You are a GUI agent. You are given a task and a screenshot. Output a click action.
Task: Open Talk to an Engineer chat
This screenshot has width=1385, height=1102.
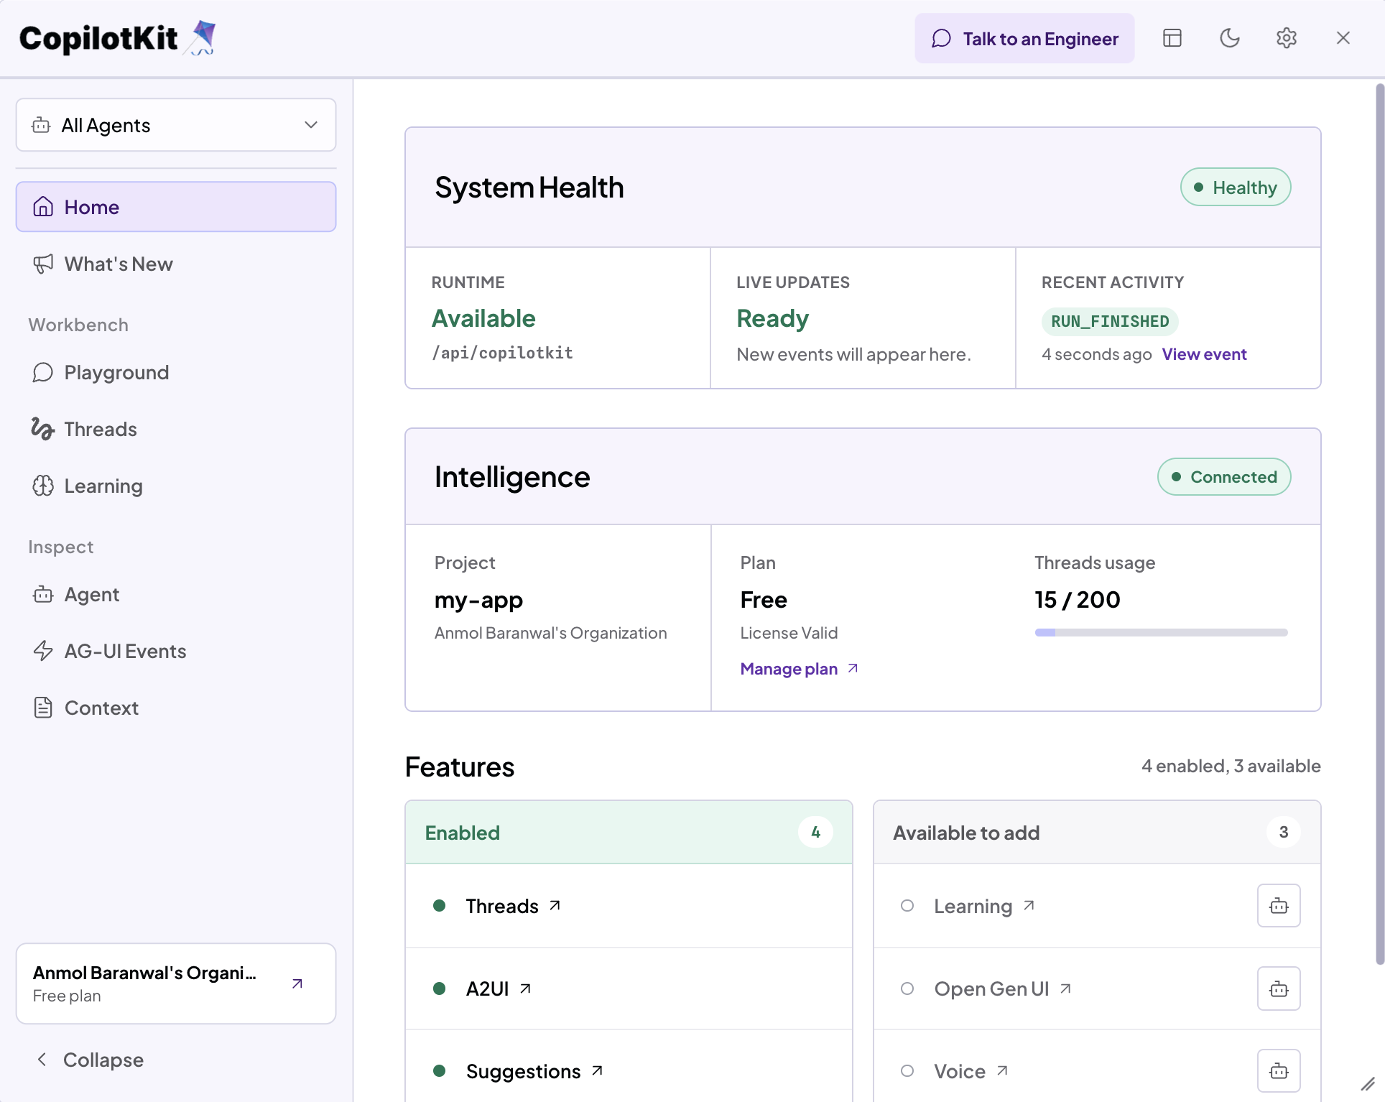[1024, 38]
